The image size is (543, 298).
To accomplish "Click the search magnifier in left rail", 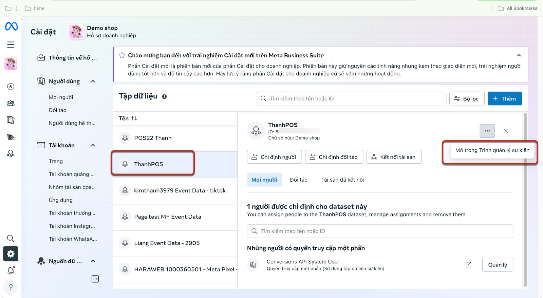I will coord(11,238).
